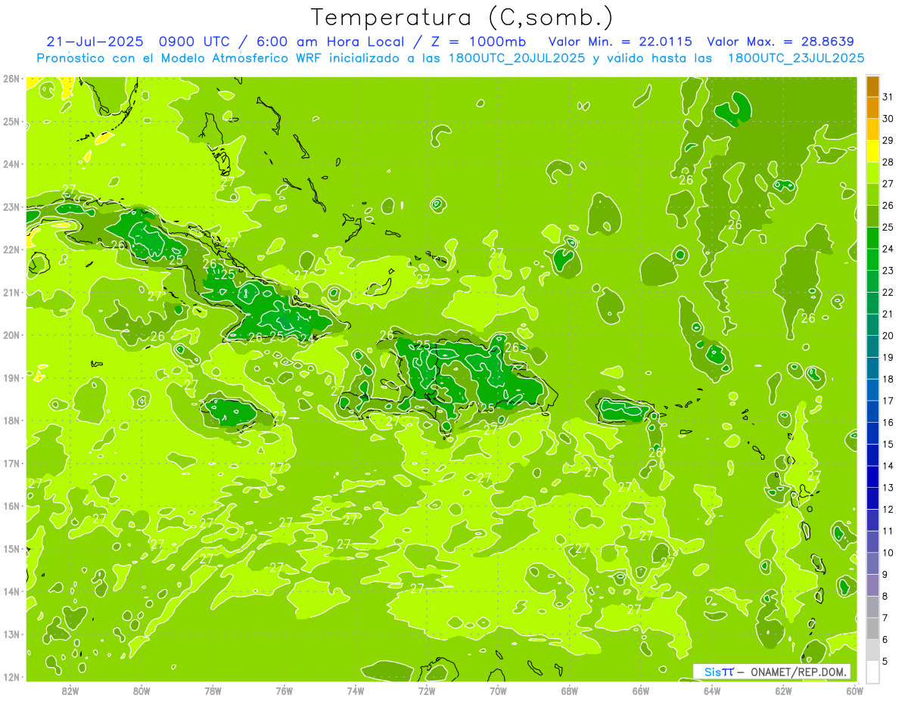Image resolution: width=908 pixels, height=701 pixels.
Task: Click the brown swatch above legend value 31
Action: pos(872,85)
